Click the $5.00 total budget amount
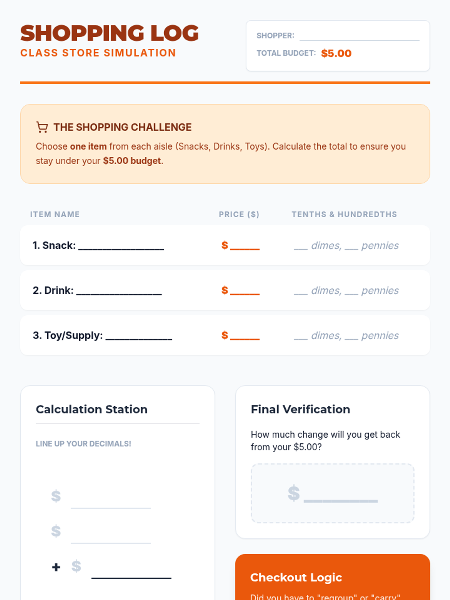 point(336,53)
